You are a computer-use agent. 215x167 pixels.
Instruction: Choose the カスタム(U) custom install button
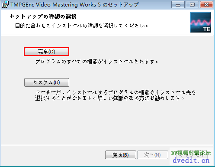[x=47, y=82]
